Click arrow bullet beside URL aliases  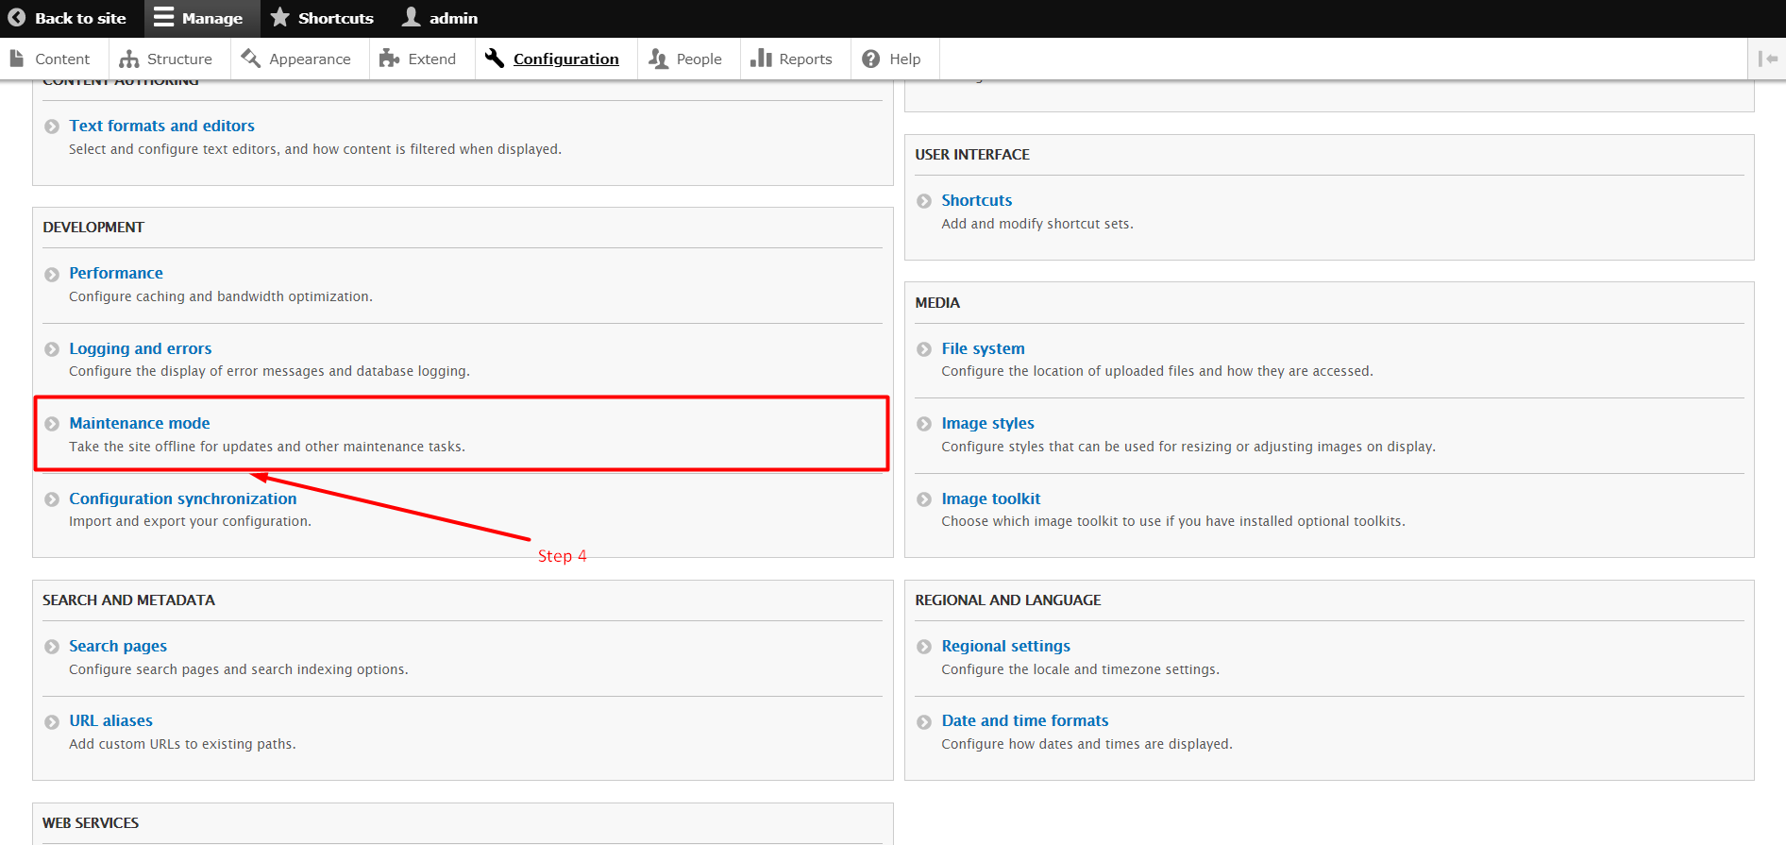[x=52, y=722]
